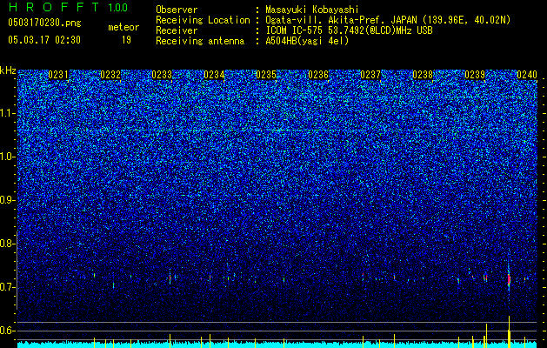This screenshot has height=348, width=547.
Task: Click the Observer name Masayuki Kobayashi
Action: [312, 10]
